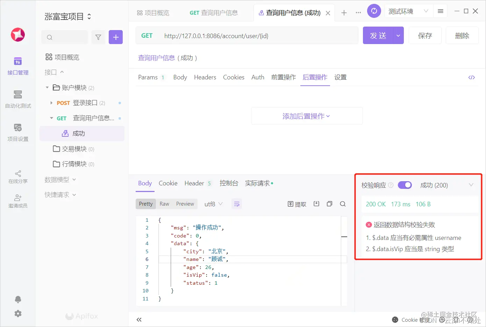Search within the response body icon
This screenshot has height=327, width=486.
click(343, 204)
